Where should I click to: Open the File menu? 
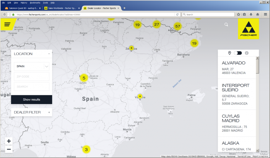[3, 3]
